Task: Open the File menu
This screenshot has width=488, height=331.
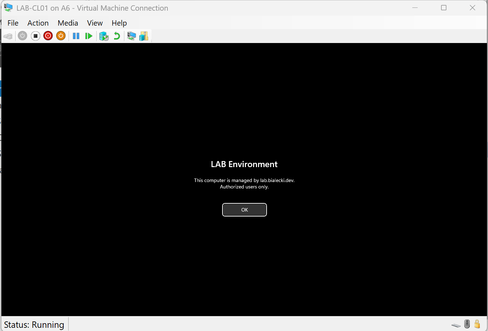Action: click(13, 23)
